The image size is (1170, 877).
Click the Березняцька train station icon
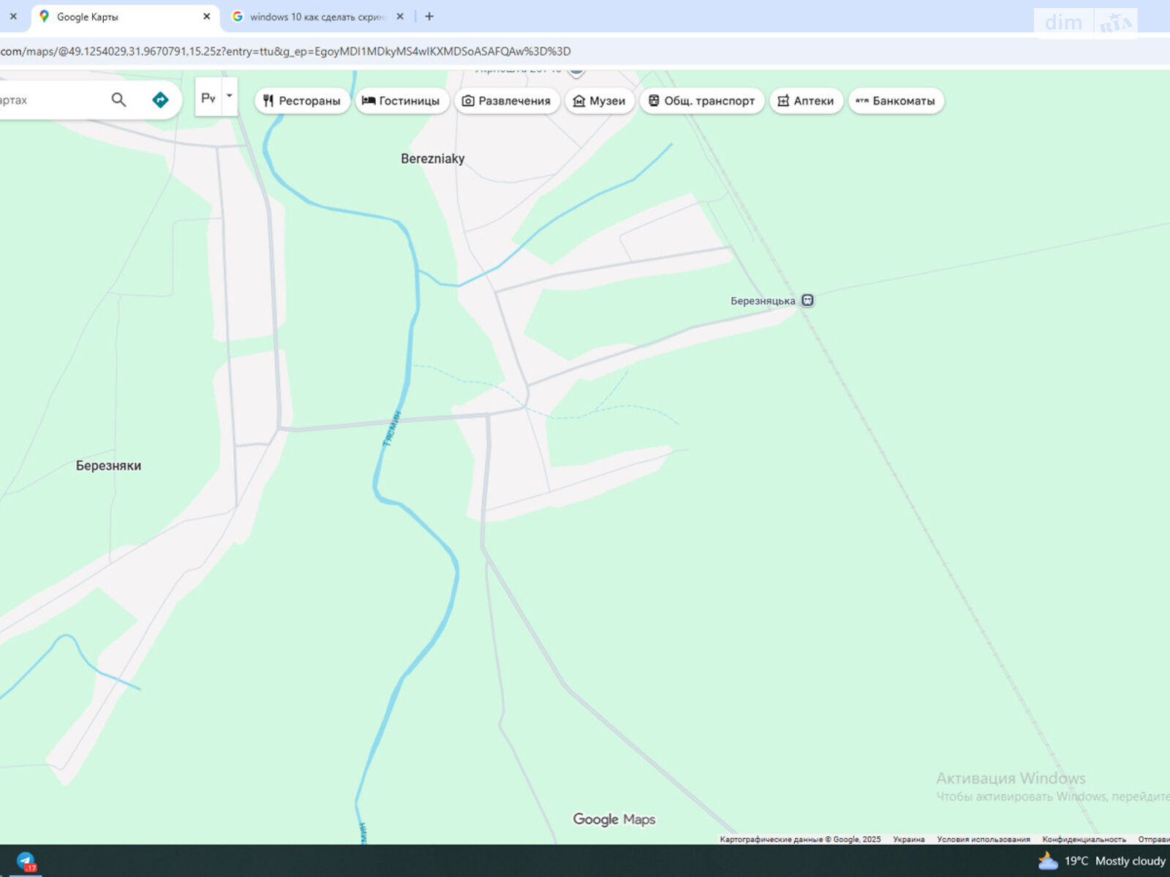pyautogui.click(x=807, y=300)
